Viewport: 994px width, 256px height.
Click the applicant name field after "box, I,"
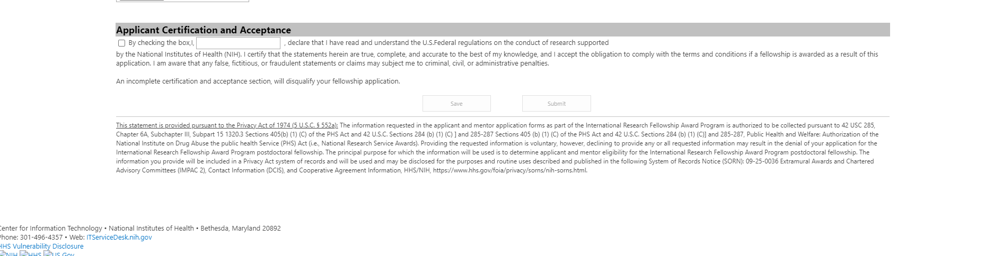[x=238, y=43]
